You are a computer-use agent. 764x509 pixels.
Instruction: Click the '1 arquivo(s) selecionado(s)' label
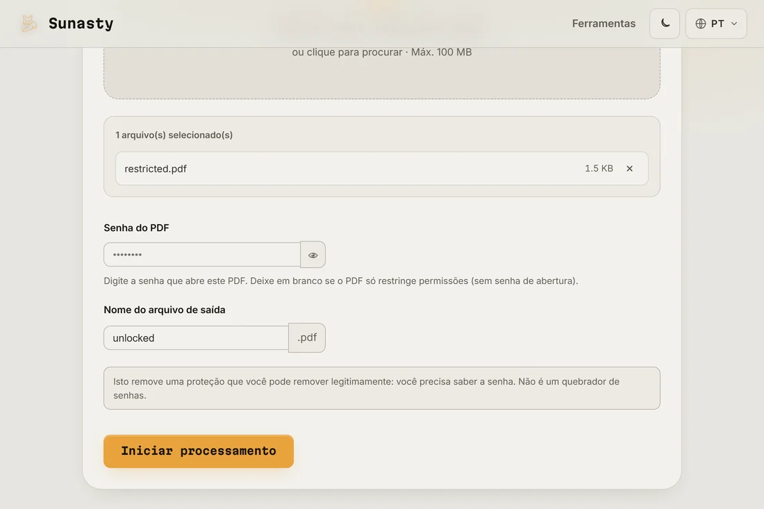[x=174, y=135]
